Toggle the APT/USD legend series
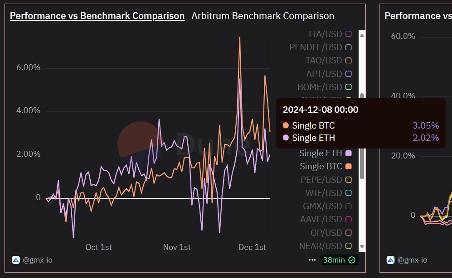This screenshot has height=278, width=452. [x=329, y=74]
